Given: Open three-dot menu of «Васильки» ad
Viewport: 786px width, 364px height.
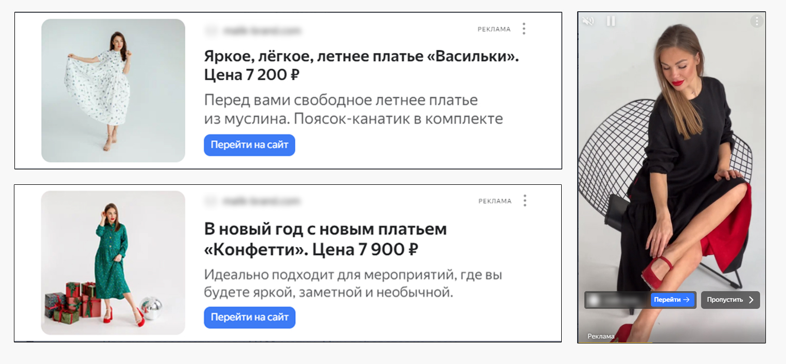Looking at the screenshot, I should click(524, 29).
